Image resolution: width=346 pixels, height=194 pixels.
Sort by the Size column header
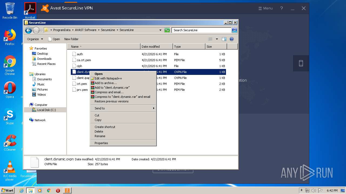(216, 47)
